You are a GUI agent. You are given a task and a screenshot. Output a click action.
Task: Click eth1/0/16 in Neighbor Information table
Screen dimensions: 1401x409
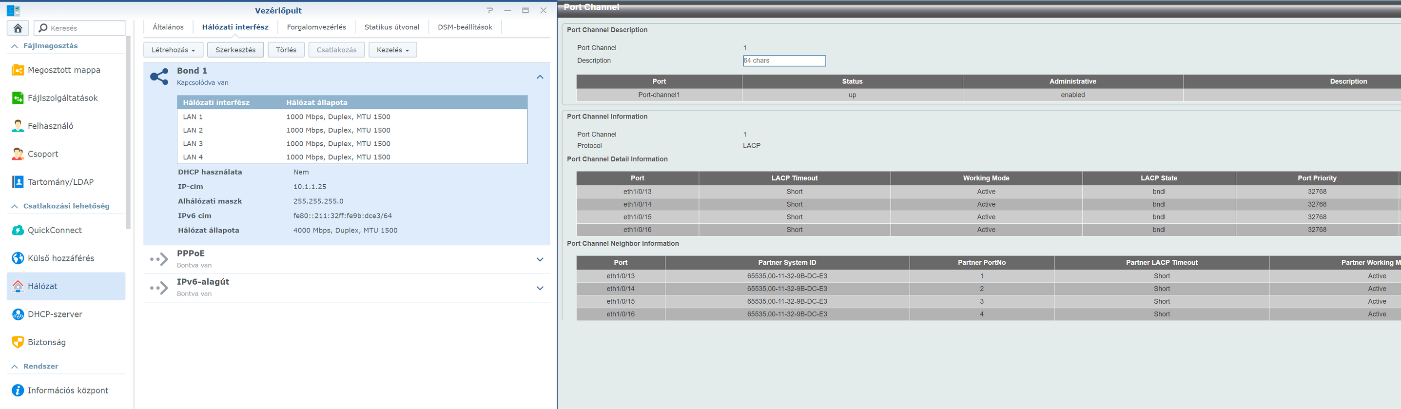tap(621, 314)
